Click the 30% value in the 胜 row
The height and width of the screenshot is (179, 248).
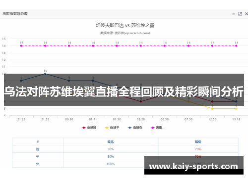pyautogui.click(x=111, y=149)
